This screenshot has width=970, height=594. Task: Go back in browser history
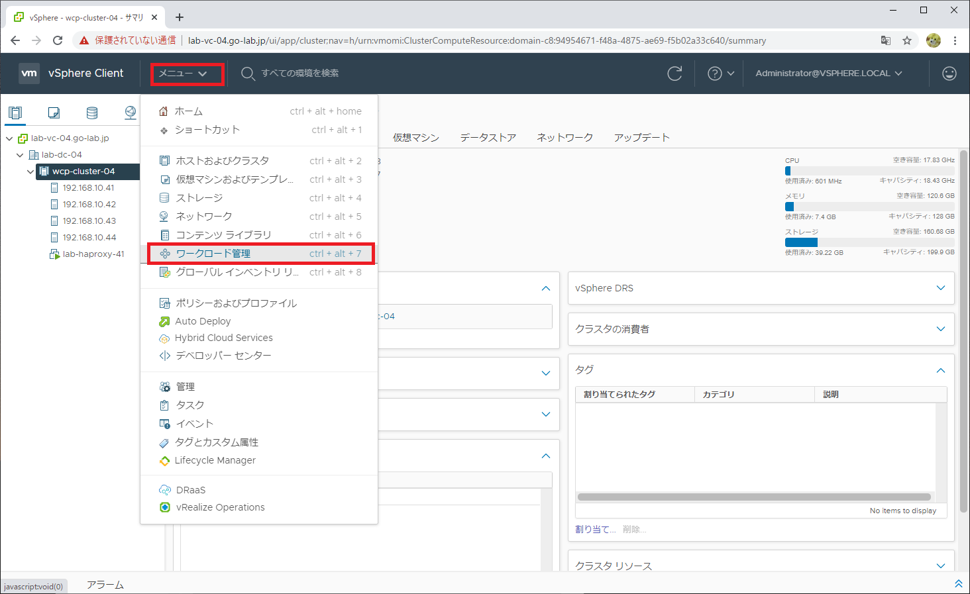(x=15, y=40)
